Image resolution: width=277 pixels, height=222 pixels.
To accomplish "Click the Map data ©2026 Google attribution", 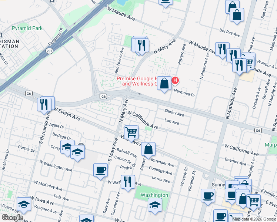I will point(254,219).
